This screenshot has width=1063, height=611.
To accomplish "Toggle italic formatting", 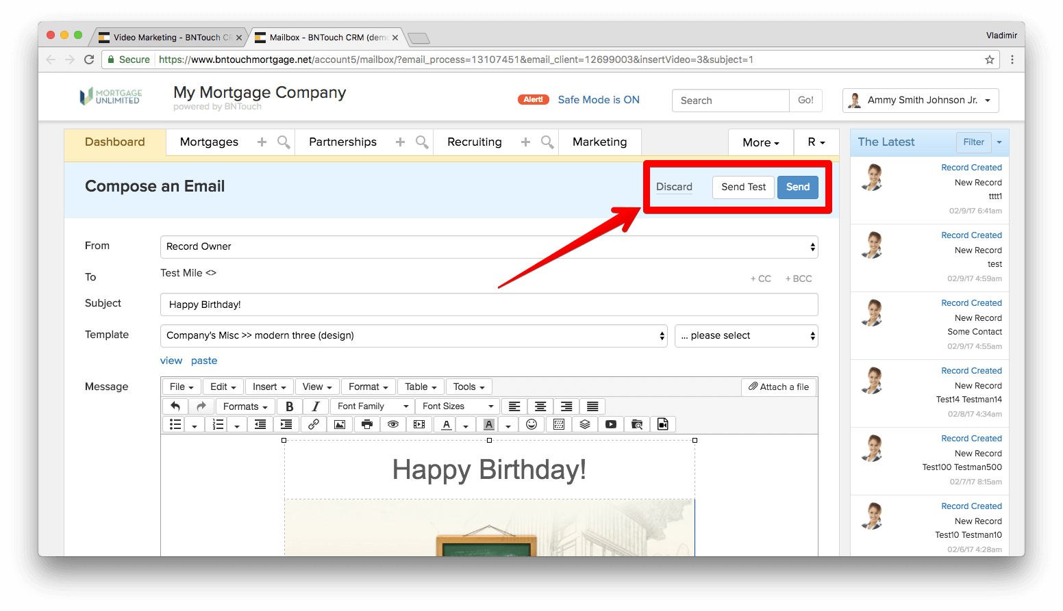I will point(316,406).
